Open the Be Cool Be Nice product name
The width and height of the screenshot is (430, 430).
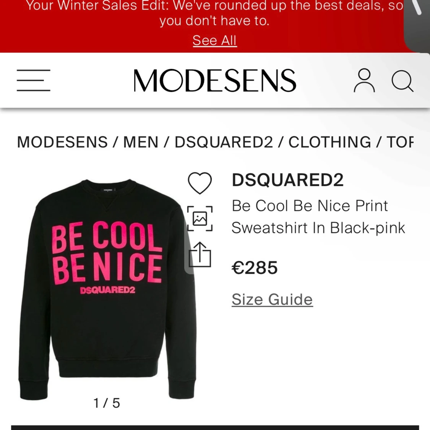click(x=318, y=217)
